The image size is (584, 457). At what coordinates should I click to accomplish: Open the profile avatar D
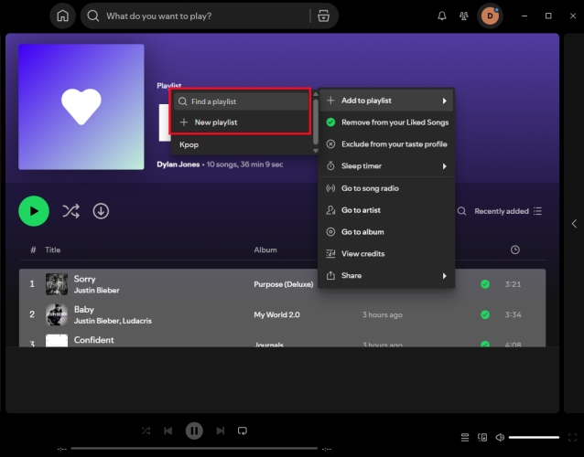tap(490, 16)
